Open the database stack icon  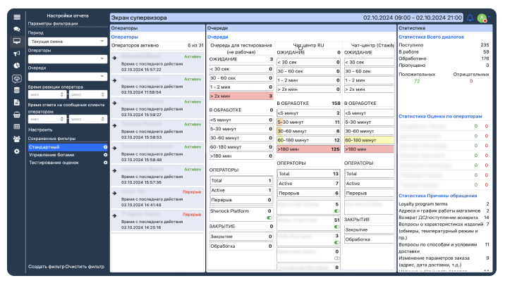(17, 90)
